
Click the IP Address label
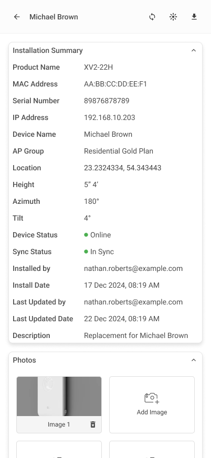pos(30,118)
